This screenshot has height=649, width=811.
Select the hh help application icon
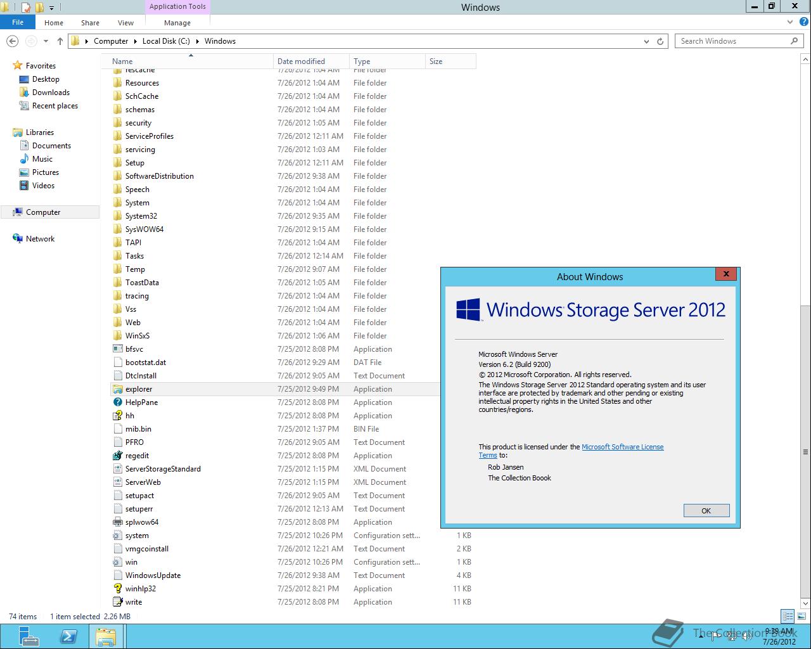[117, 416]
